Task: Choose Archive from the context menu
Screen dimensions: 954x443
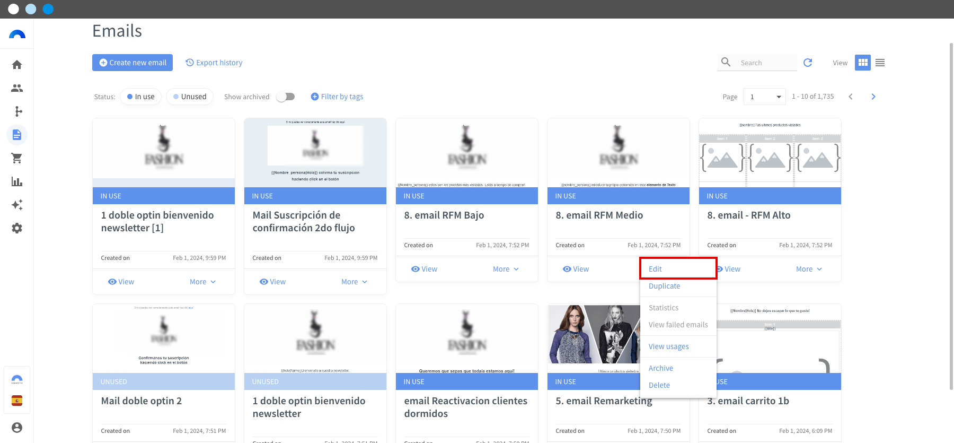Action: tap(661, 368)
